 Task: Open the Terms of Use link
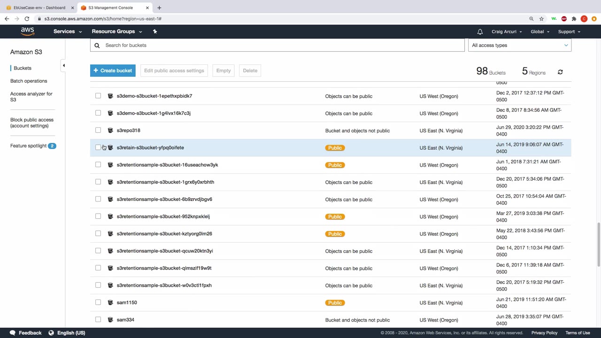[578, 333]
